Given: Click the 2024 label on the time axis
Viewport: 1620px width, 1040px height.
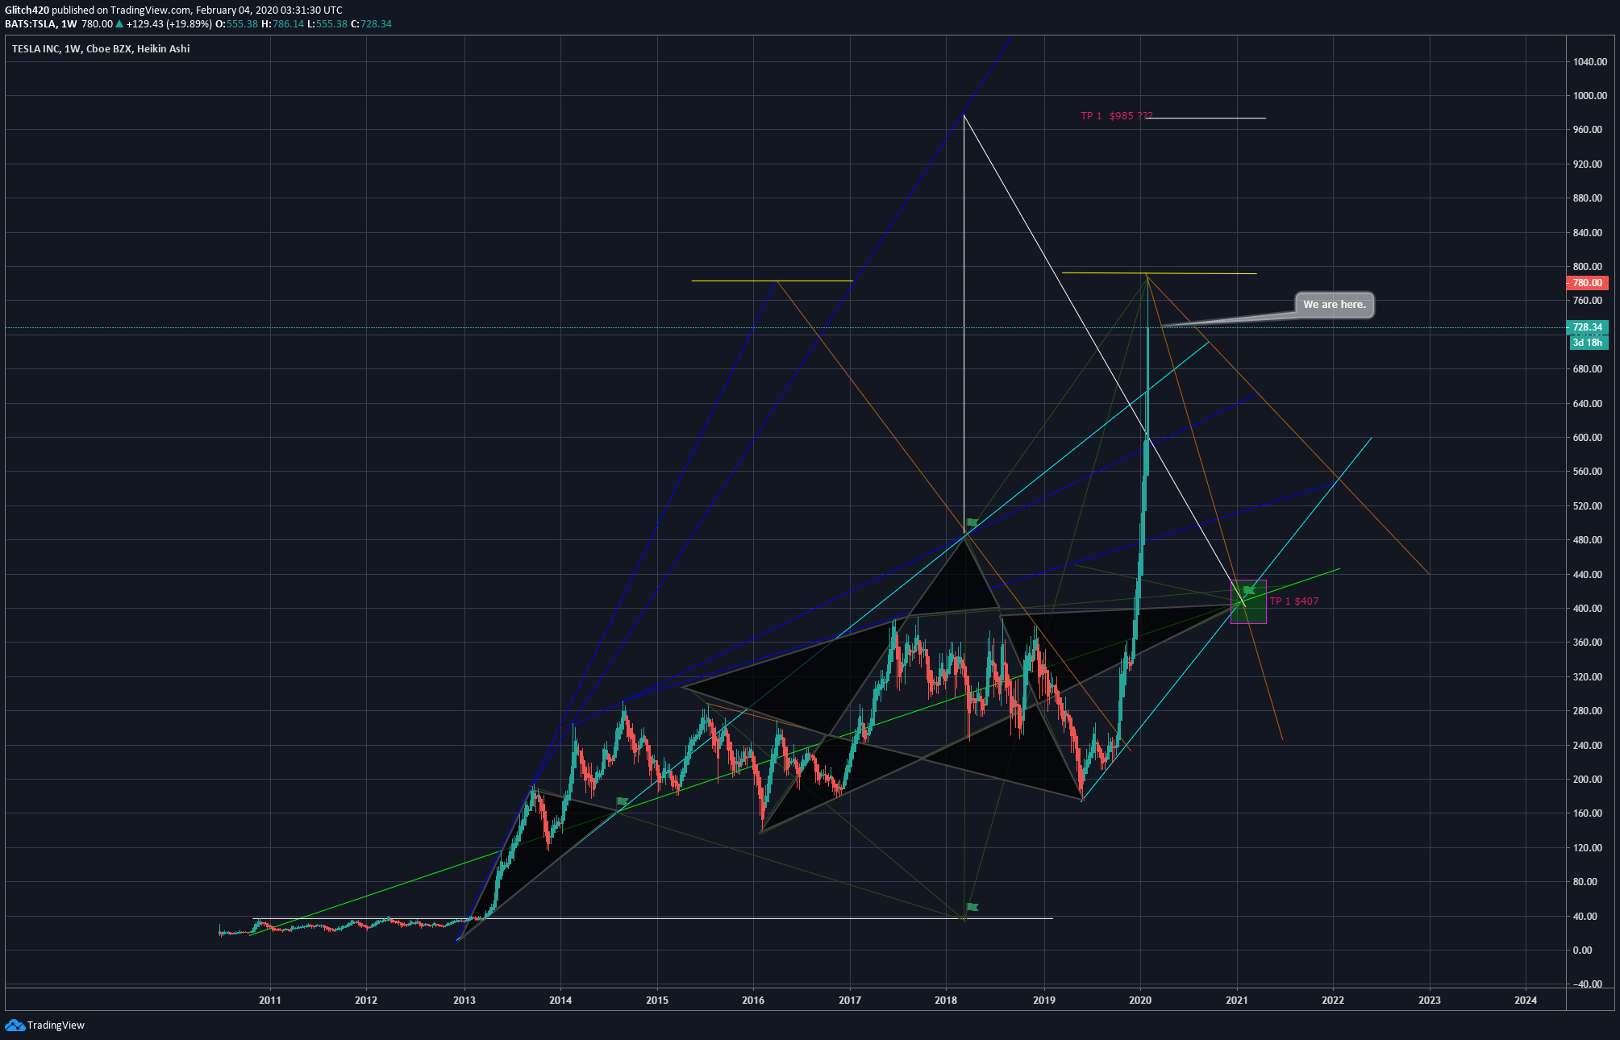Looking at the screenshot, I should 1526,1000.
